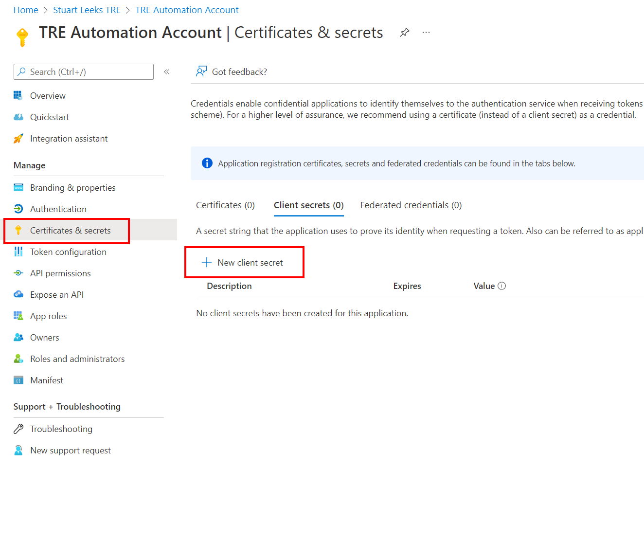This screenshot has height=540, width=644.
Task: Open the Value column info tooltip
Action: [502, 286]
